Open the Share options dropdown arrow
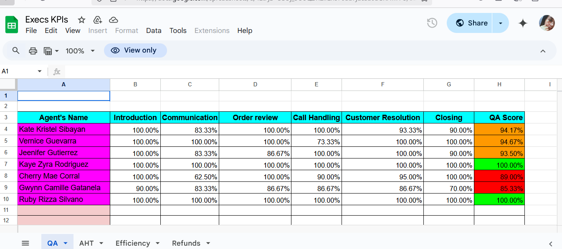562x249 pixels. click(x=501, y=23)
